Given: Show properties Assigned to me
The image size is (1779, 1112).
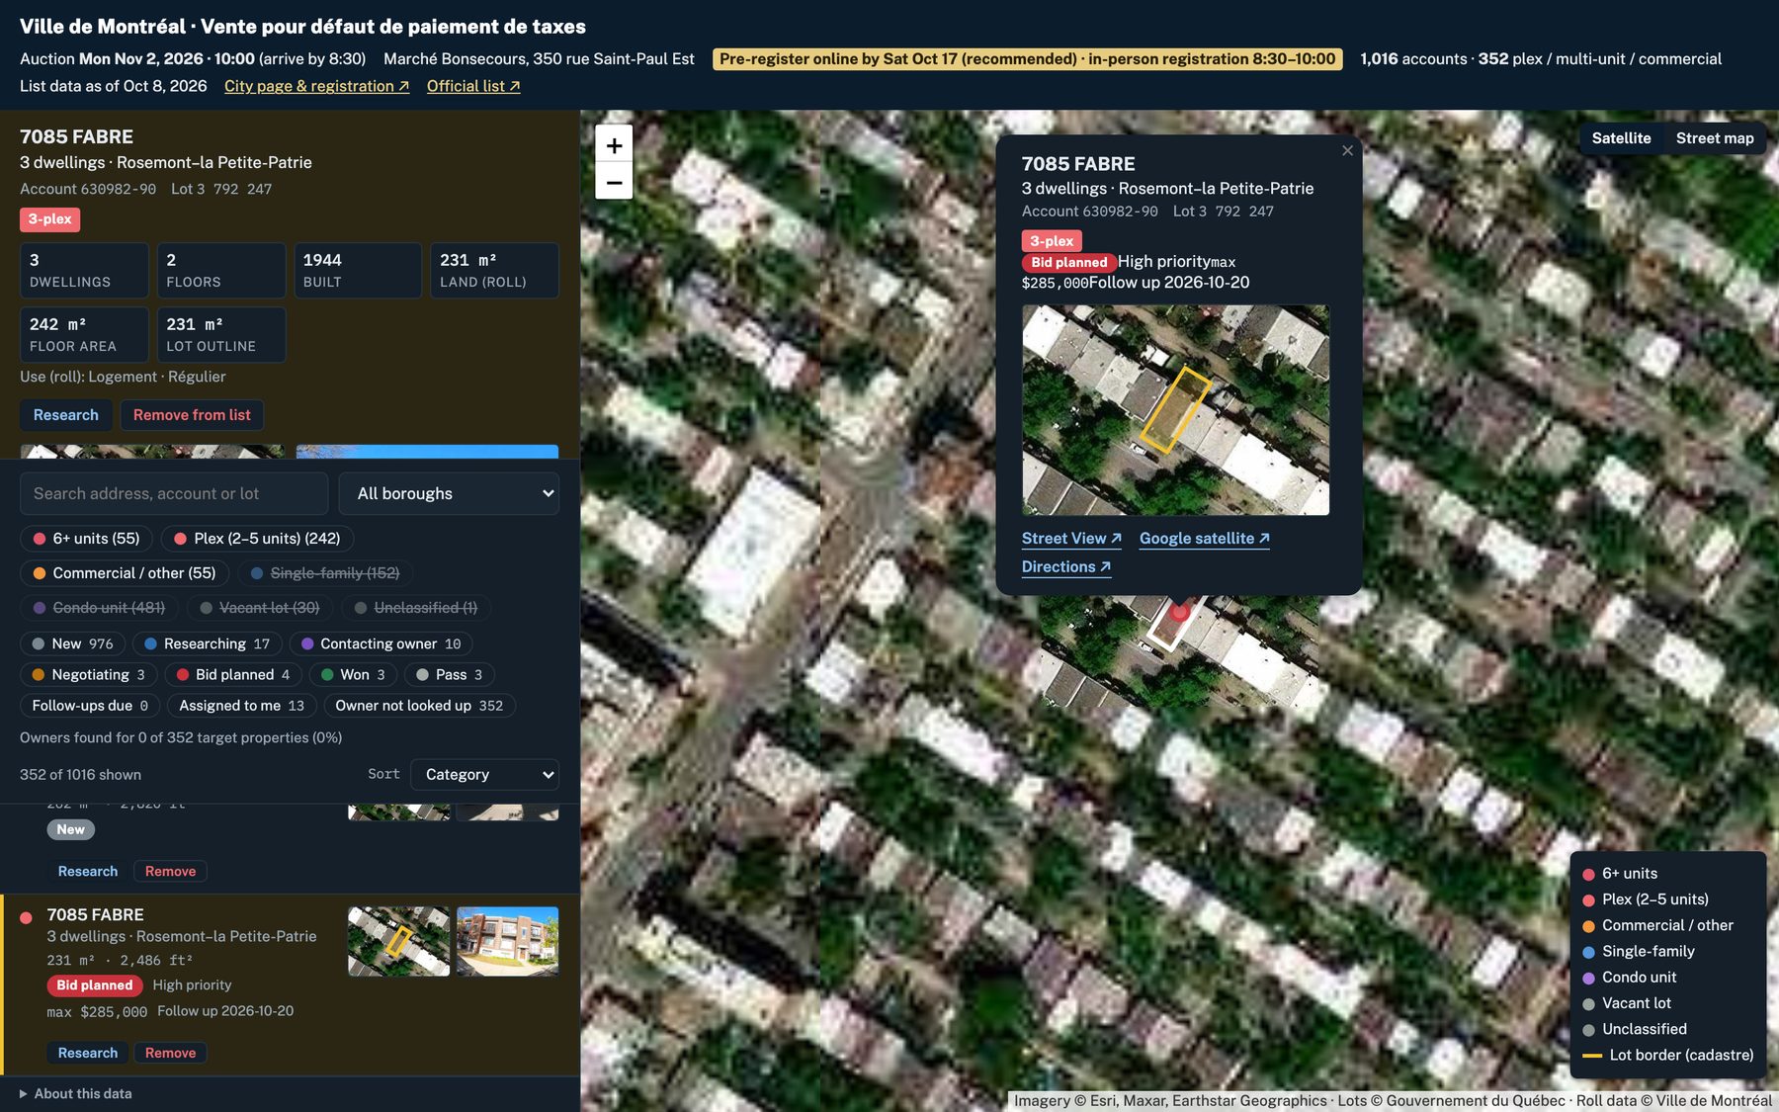Looking at the screenshot, I should tap(242, 706).
